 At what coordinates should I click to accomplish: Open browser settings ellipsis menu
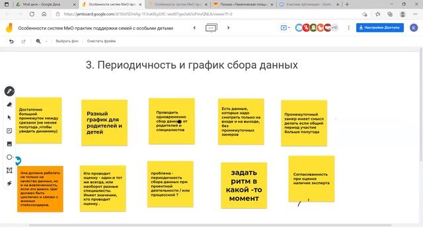415,15
